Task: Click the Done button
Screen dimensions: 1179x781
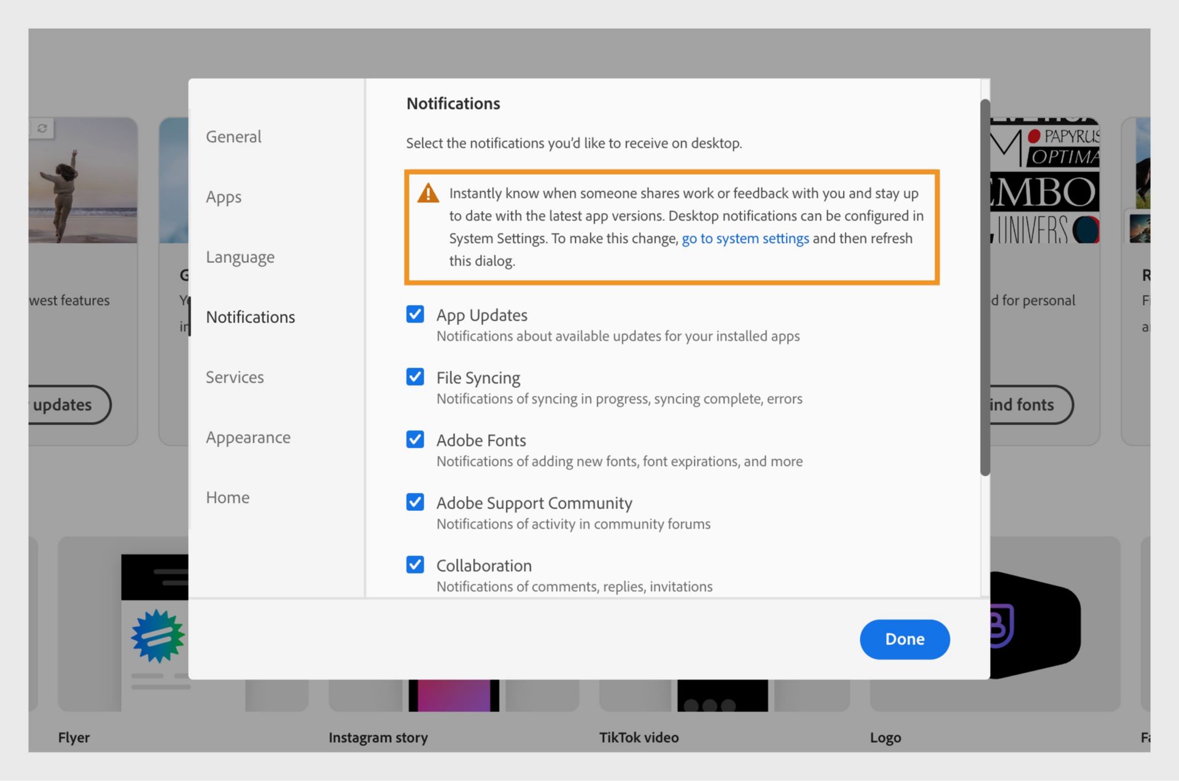Action: (905, 639)
